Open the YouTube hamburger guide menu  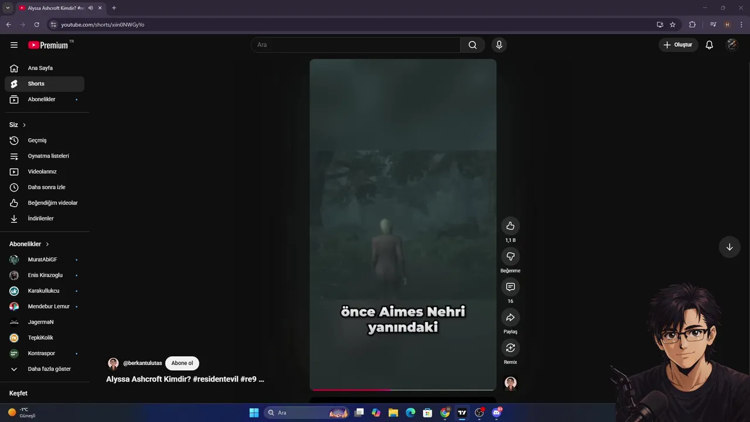tap(14, 45)
